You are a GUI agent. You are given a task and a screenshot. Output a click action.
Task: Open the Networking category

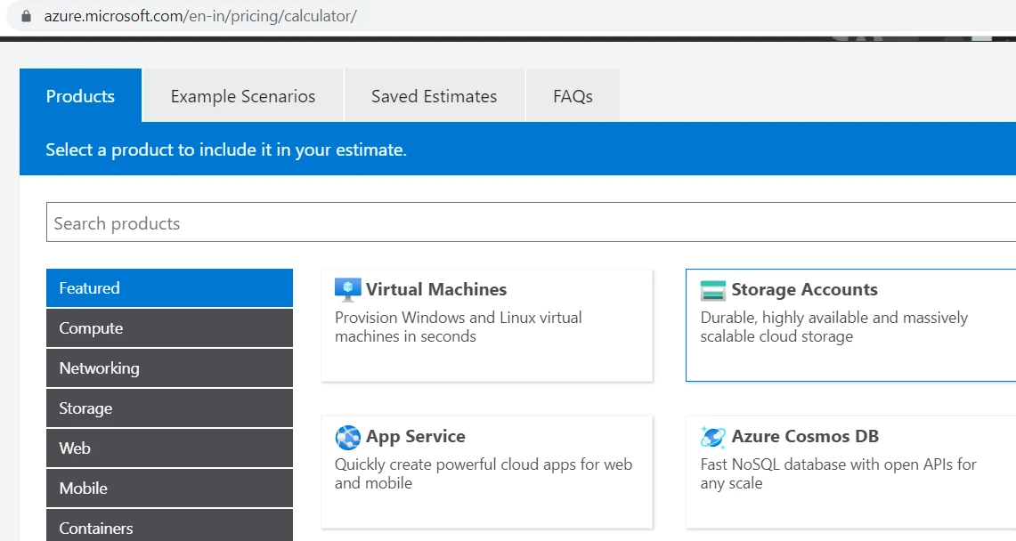pos(169,367)
